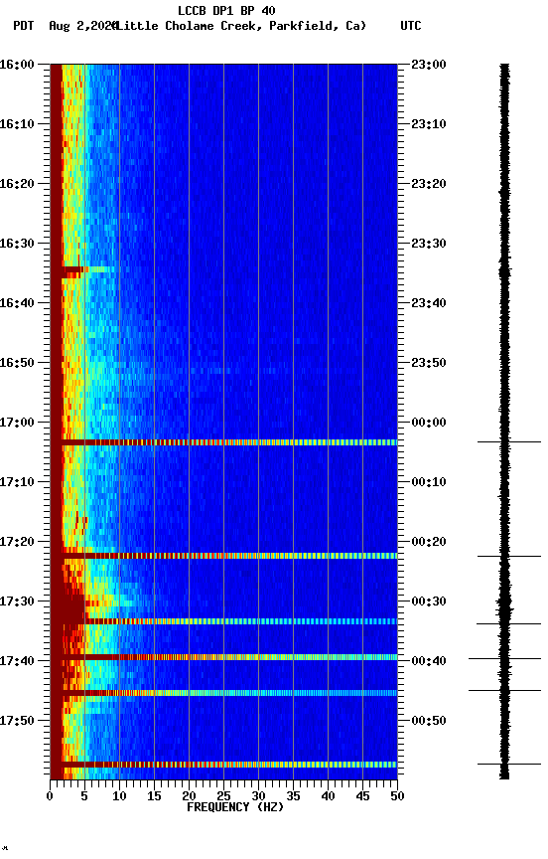Click the 'Little Cholame Creek, Parkfield, Ca' station name

239,26
